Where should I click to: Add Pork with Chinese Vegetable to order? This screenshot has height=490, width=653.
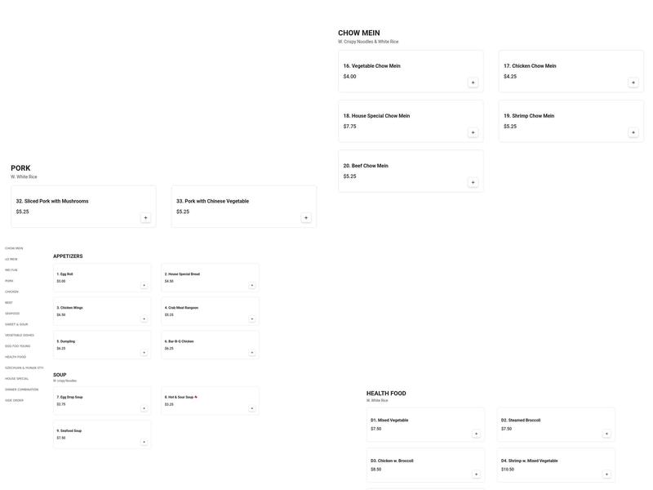tap(306, 218)
